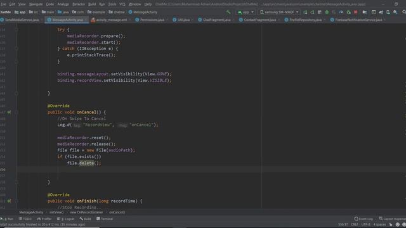Switch to FirebaseNotificationService.java tab
The width and height of the screenshot is (406, 228).
coord(358,20)
